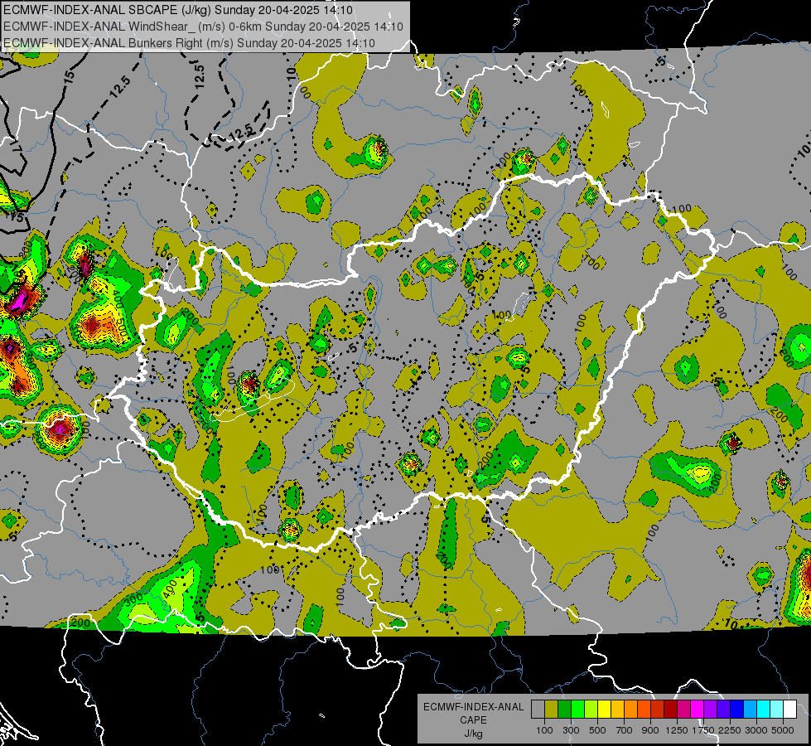Pick the dark red legend swatch before 1250

click(x=671, y=709)
